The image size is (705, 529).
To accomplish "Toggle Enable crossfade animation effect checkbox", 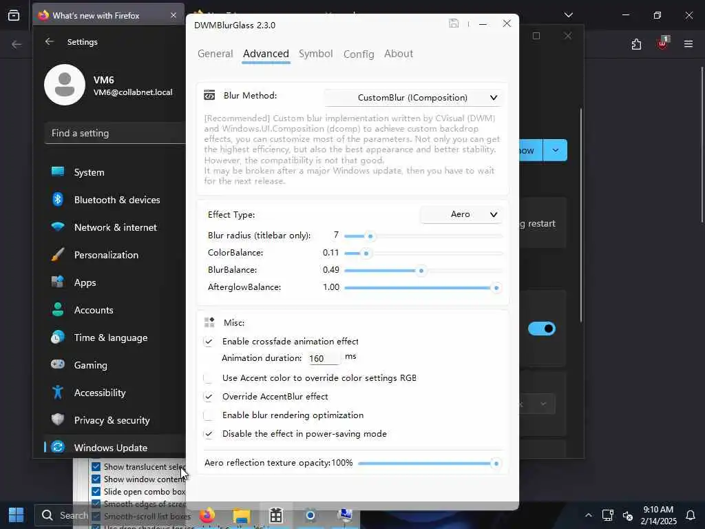I will [209, 342].
